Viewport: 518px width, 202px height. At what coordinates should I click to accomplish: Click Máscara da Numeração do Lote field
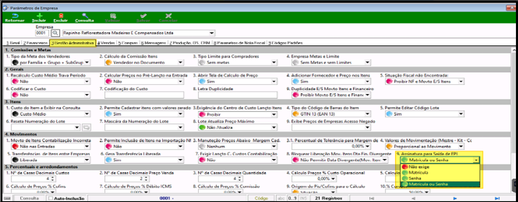click(x=144, y=127)
